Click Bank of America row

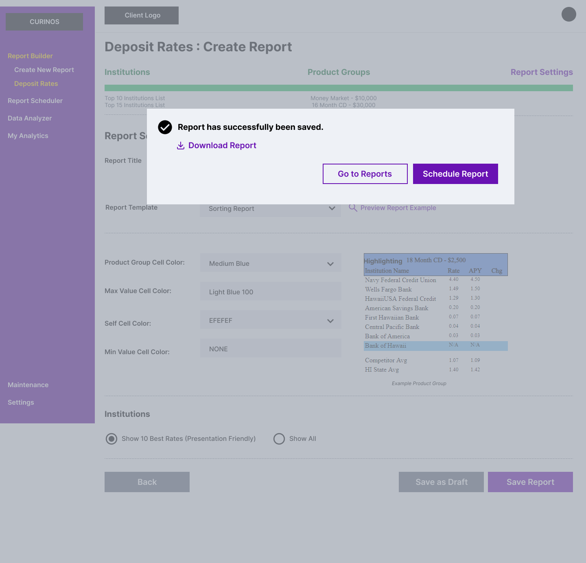click(436, 336)
